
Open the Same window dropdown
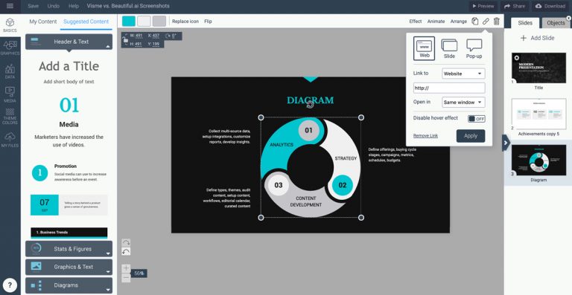point(463,103)
